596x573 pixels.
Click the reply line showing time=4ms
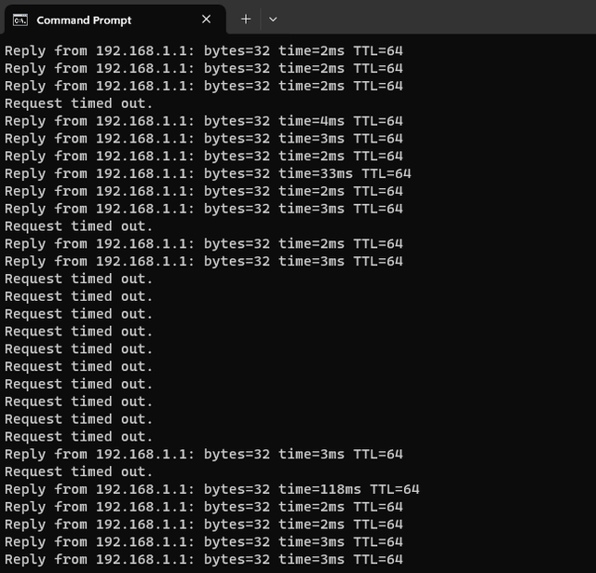pos(203,121)
